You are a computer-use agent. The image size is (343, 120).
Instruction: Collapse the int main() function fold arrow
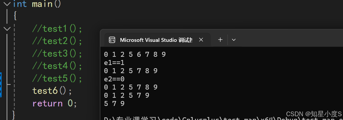7,4
